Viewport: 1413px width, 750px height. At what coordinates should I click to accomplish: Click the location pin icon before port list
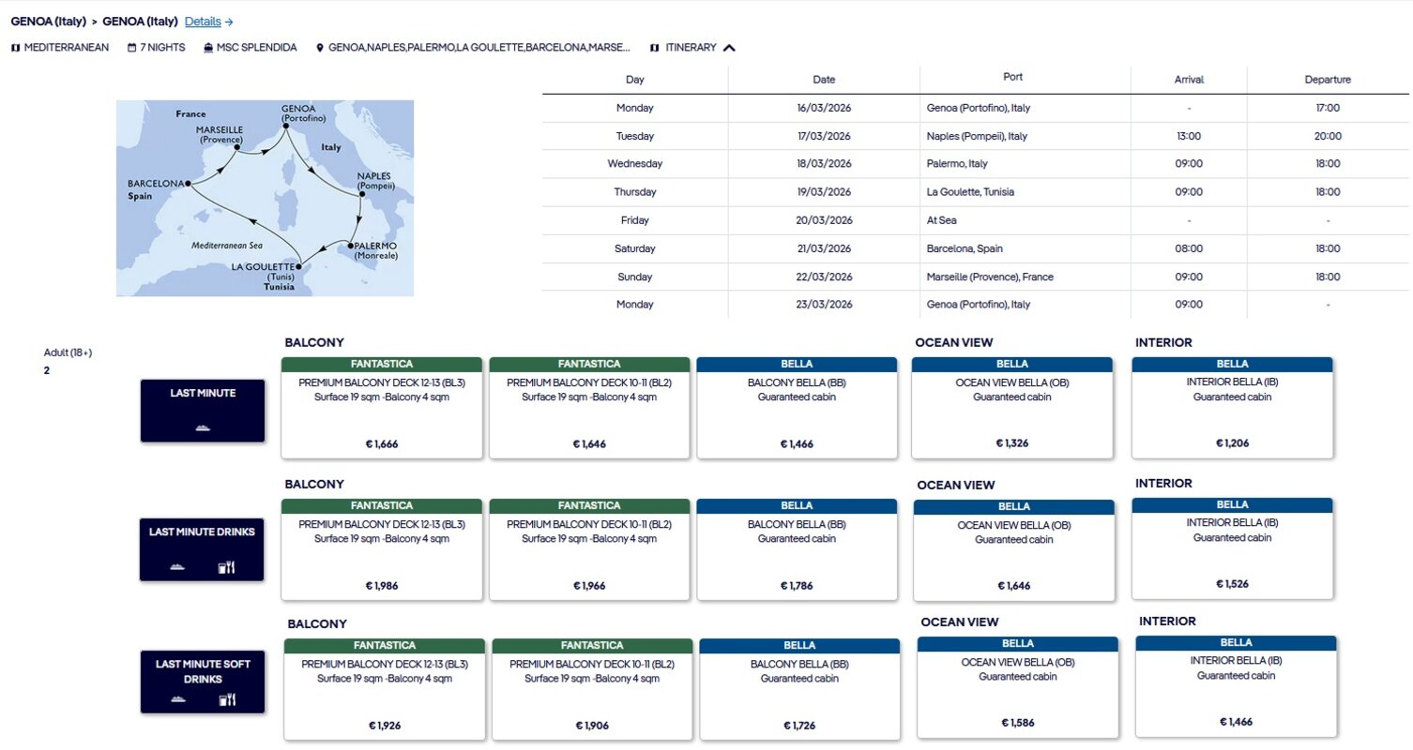(320, 48)
